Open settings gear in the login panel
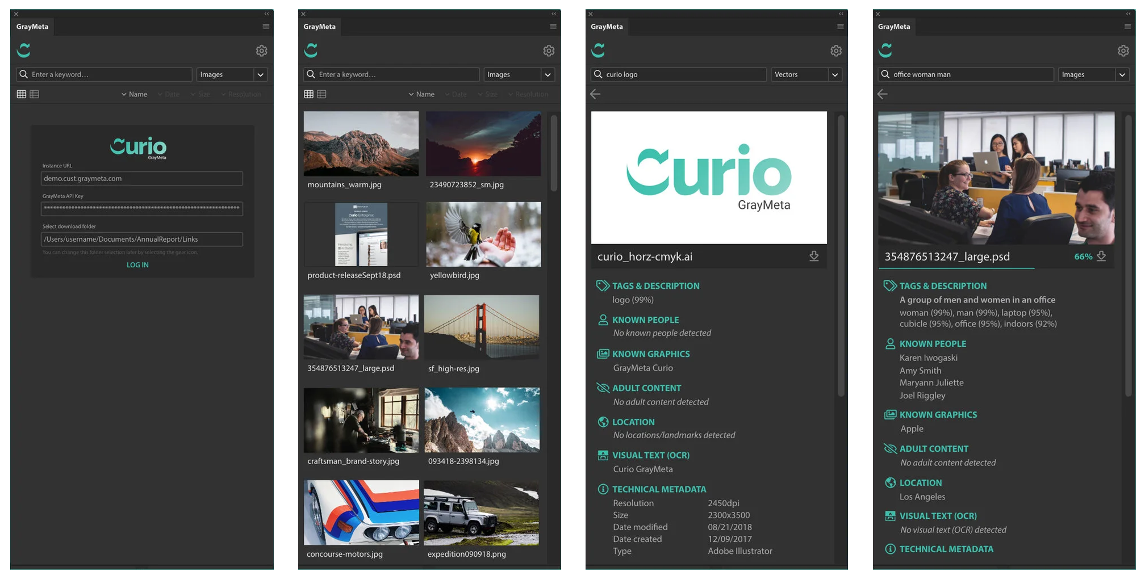This screenshot has width=1145, height=580. pos(261,51)
